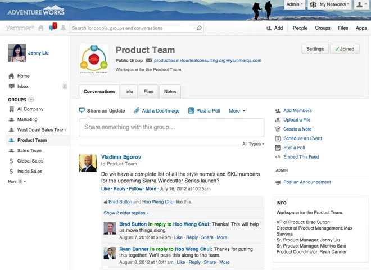The height and width of the screenshot is (270, 371).
Task: Click the paperclip Add a Doc icon
Action: tap(137, 110)
